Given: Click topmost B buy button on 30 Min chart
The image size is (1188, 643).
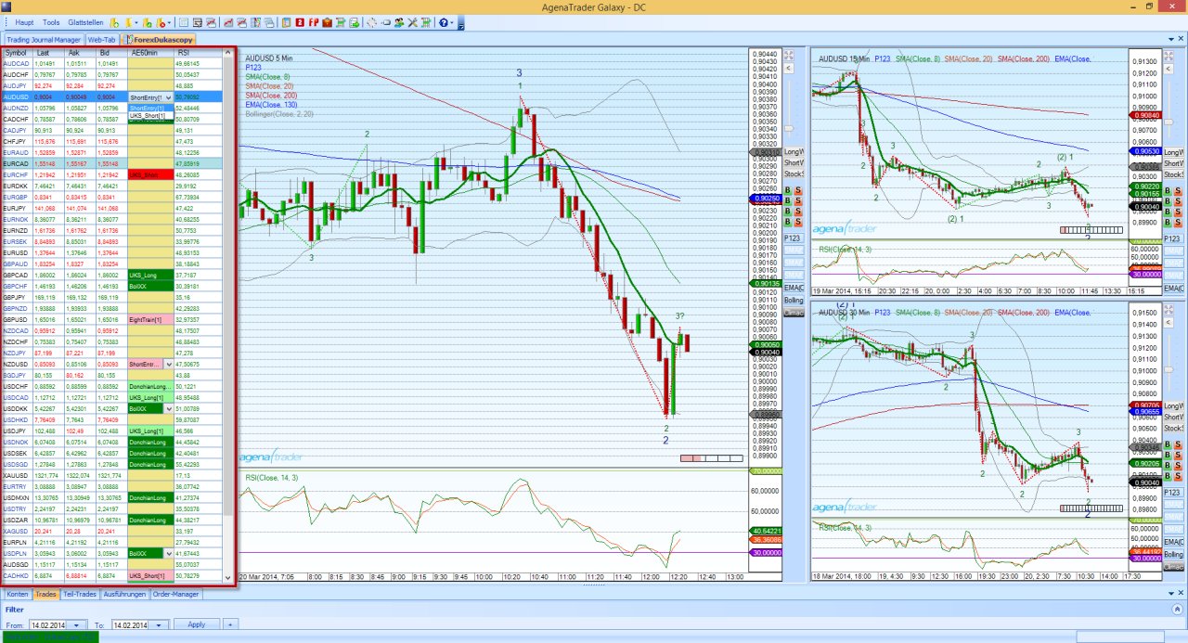Looking at the screenshot, I should tap(1168, 444).
